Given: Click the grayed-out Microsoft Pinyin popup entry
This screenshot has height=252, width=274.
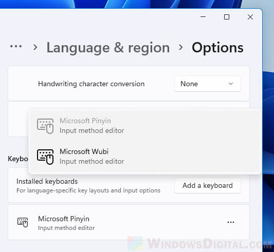Looking at the screenshot, I should [144, 126].
